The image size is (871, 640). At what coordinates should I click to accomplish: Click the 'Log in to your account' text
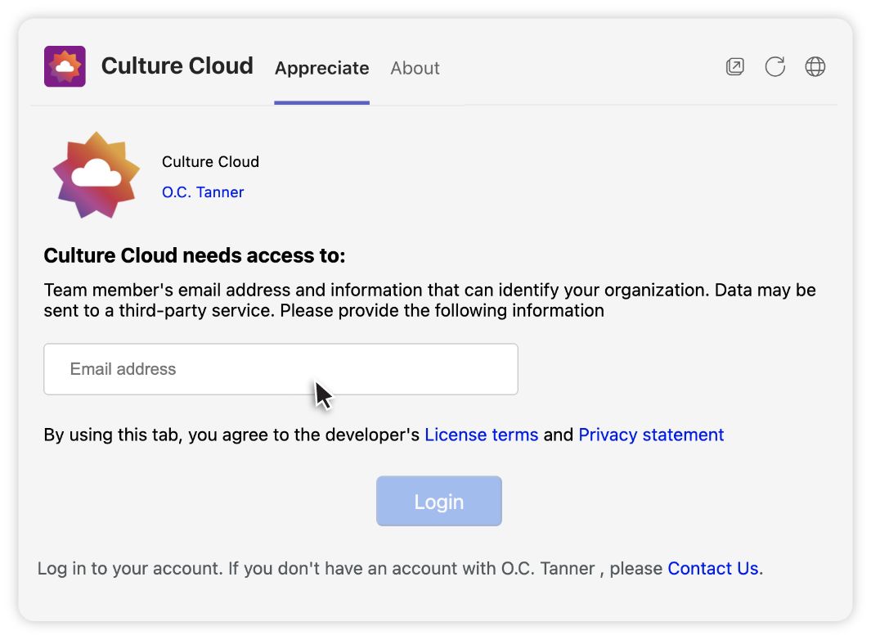[x=129, y=568]
